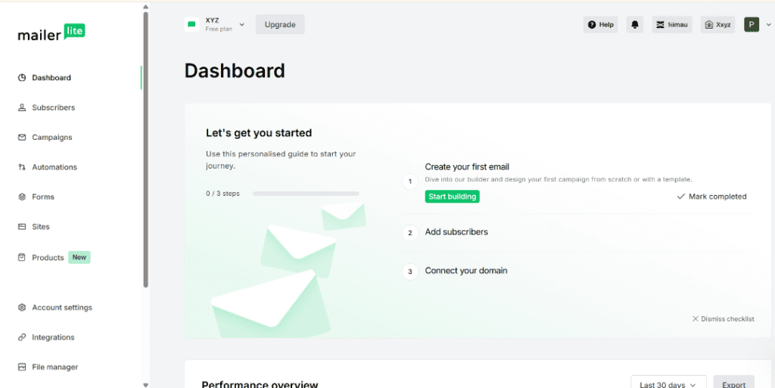Click the sidebar scrollbar thumb
This screenshot has height=388, width=775.
[x=145, y=150]
